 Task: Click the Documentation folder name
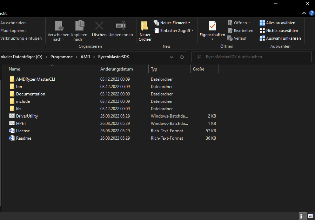pyautogui.click(x=31, y=94)
